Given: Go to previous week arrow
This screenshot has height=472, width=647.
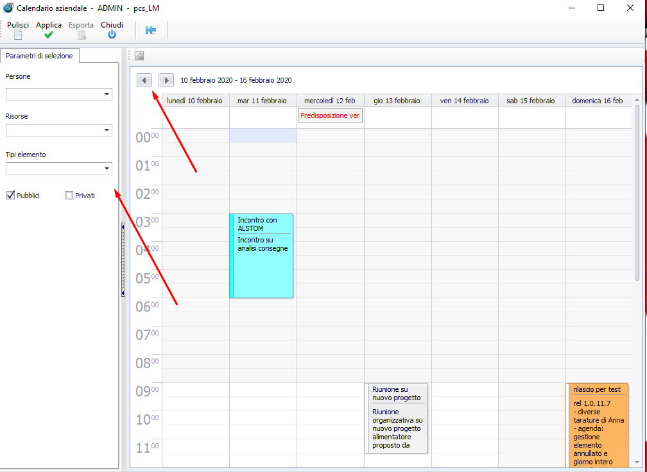Looking at the screenshot, I should (x=144, y=80).
